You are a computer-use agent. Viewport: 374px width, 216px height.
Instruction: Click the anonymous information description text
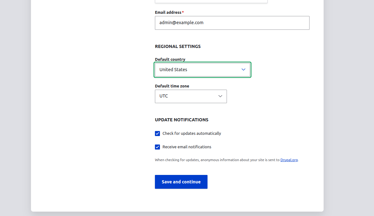tap(217, 160)
